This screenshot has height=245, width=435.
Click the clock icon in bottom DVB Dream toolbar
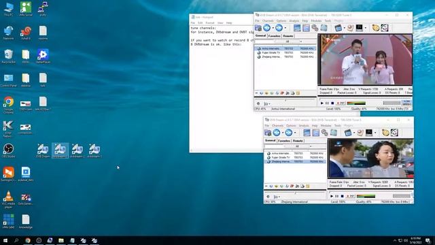[385, 133]
